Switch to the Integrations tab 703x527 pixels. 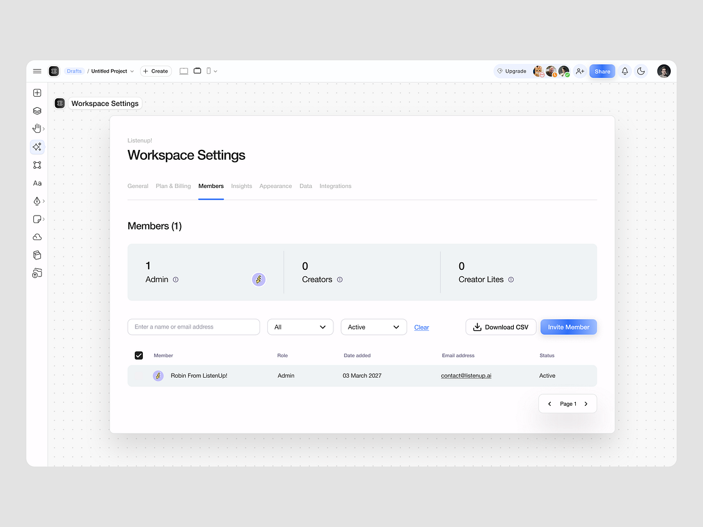[x=336, y=186]
